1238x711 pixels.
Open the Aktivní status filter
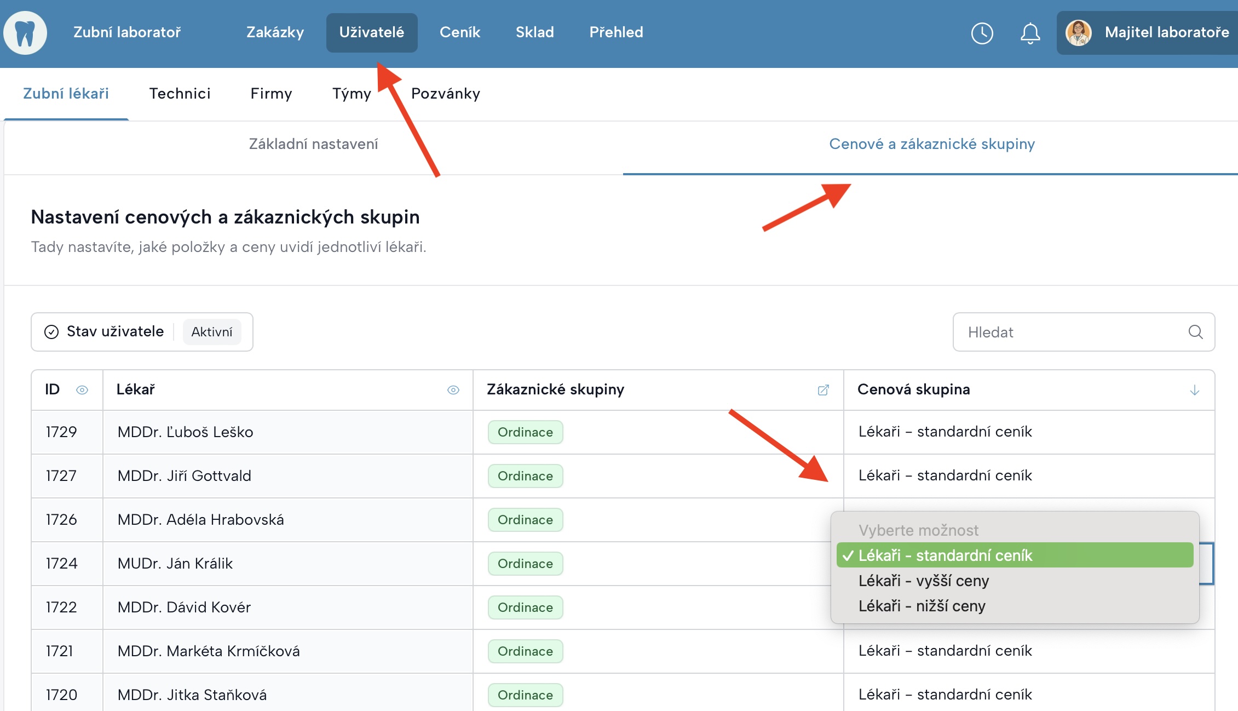point(212,332)
